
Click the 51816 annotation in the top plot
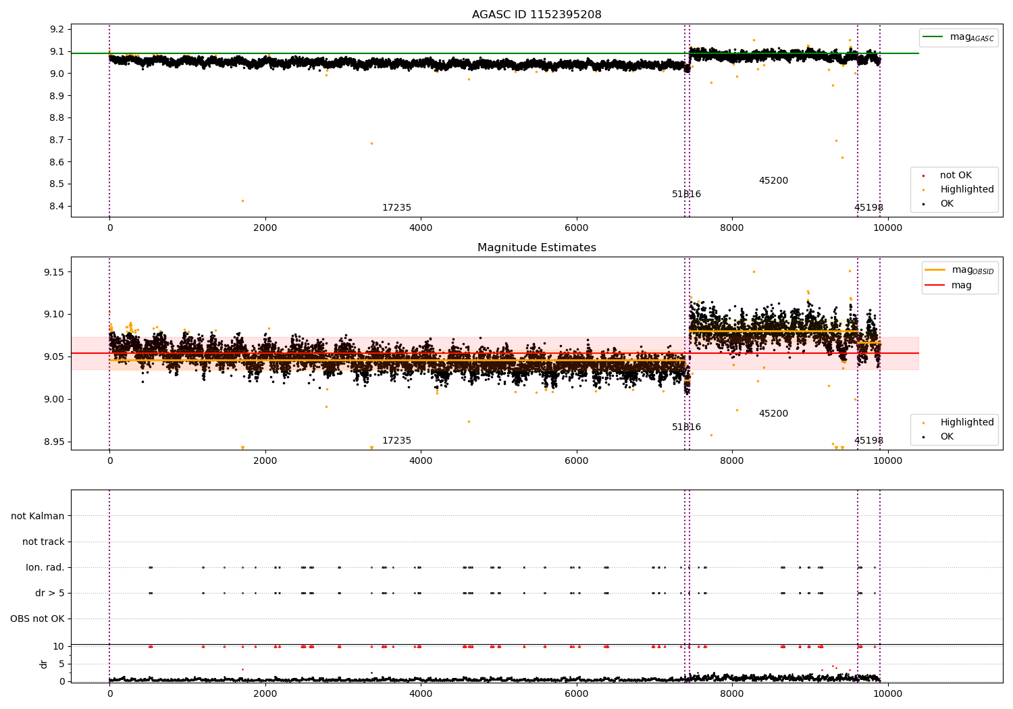click(686, 194)
